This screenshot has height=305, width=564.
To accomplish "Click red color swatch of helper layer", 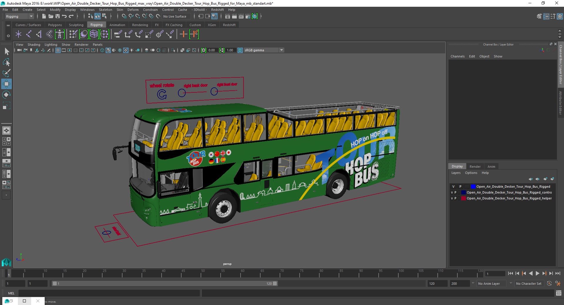I will (x=463, y=198).
